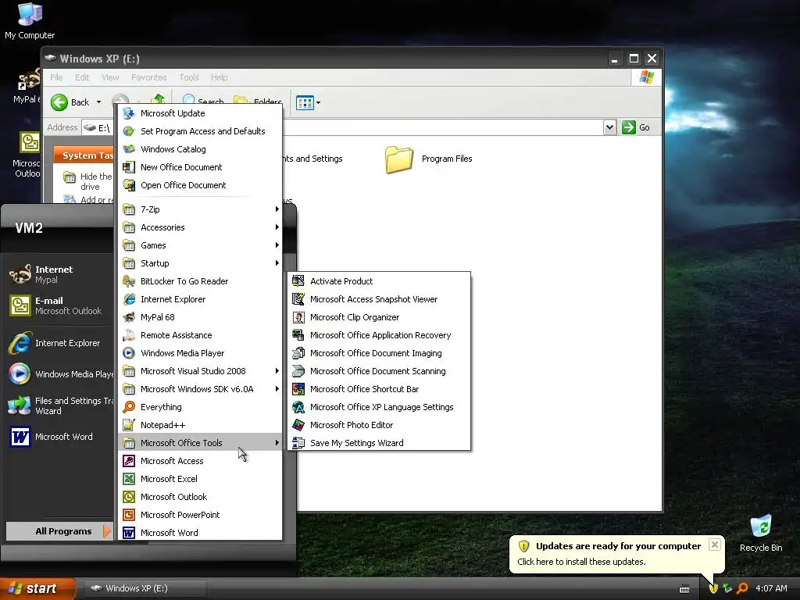Click Activate Product in Office Tools

[379, 281]
